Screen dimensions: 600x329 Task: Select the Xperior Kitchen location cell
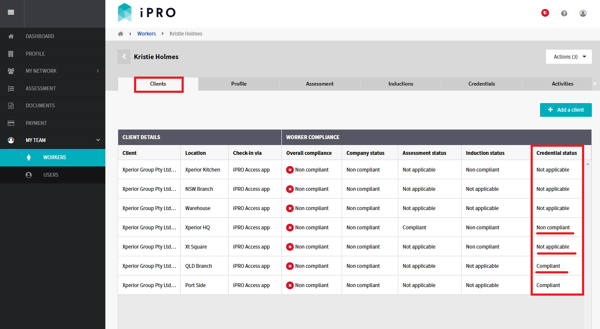(205, 170)
